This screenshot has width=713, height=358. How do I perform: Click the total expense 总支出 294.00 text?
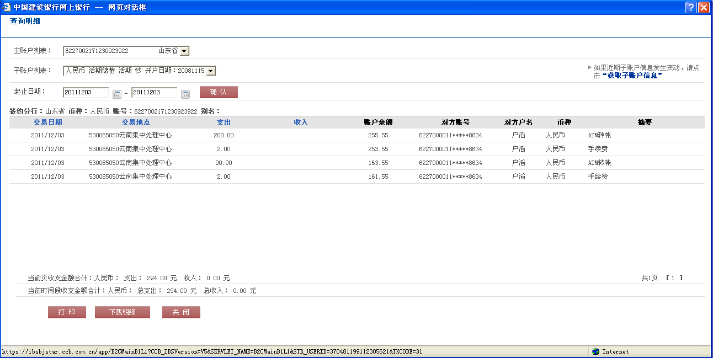tap(167, 290)
